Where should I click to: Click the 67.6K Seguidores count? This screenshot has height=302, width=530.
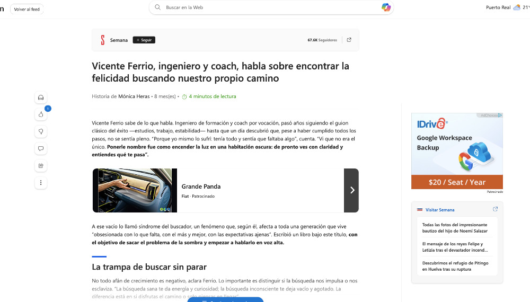pyautogui.click(x=322, y=40)
